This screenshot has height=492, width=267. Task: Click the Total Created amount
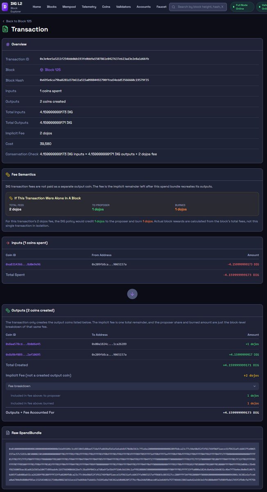[241, 365]
